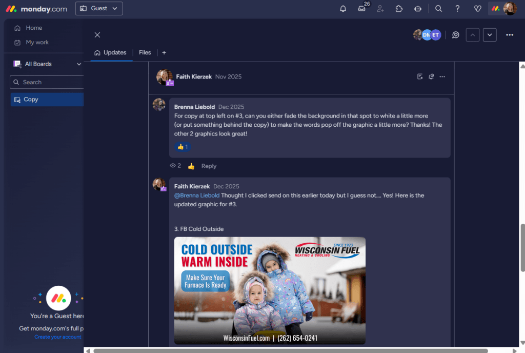525x353 pixels.
Task: Open the Cold Outside graphic image
Action: pos(270,290)
